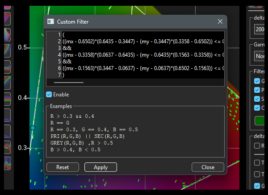Select the purple triangle gamut sidebar icon
This screenshot has height=195, width=268.
pyautogui.click(x=7, y=20)
